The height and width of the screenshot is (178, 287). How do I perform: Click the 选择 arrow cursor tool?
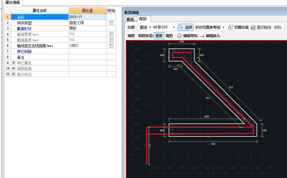[186, 27]
